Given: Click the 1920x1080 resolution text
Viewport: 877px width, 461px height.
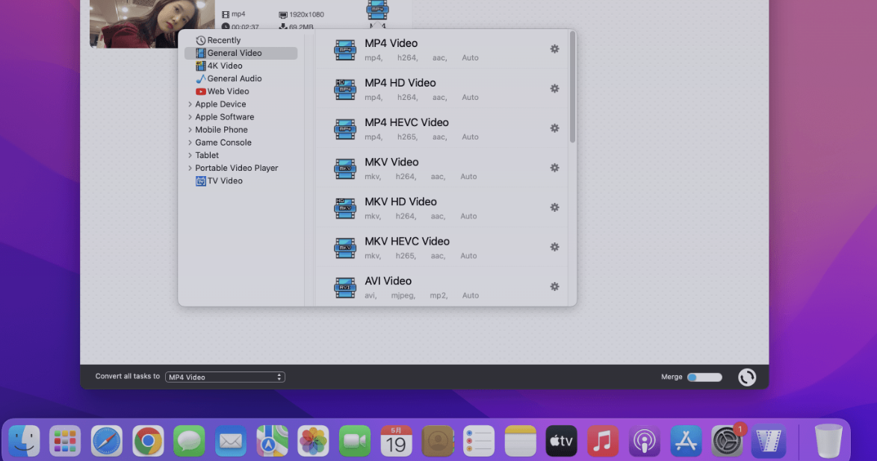Looking at the screenshot, I should click(306, 14).
